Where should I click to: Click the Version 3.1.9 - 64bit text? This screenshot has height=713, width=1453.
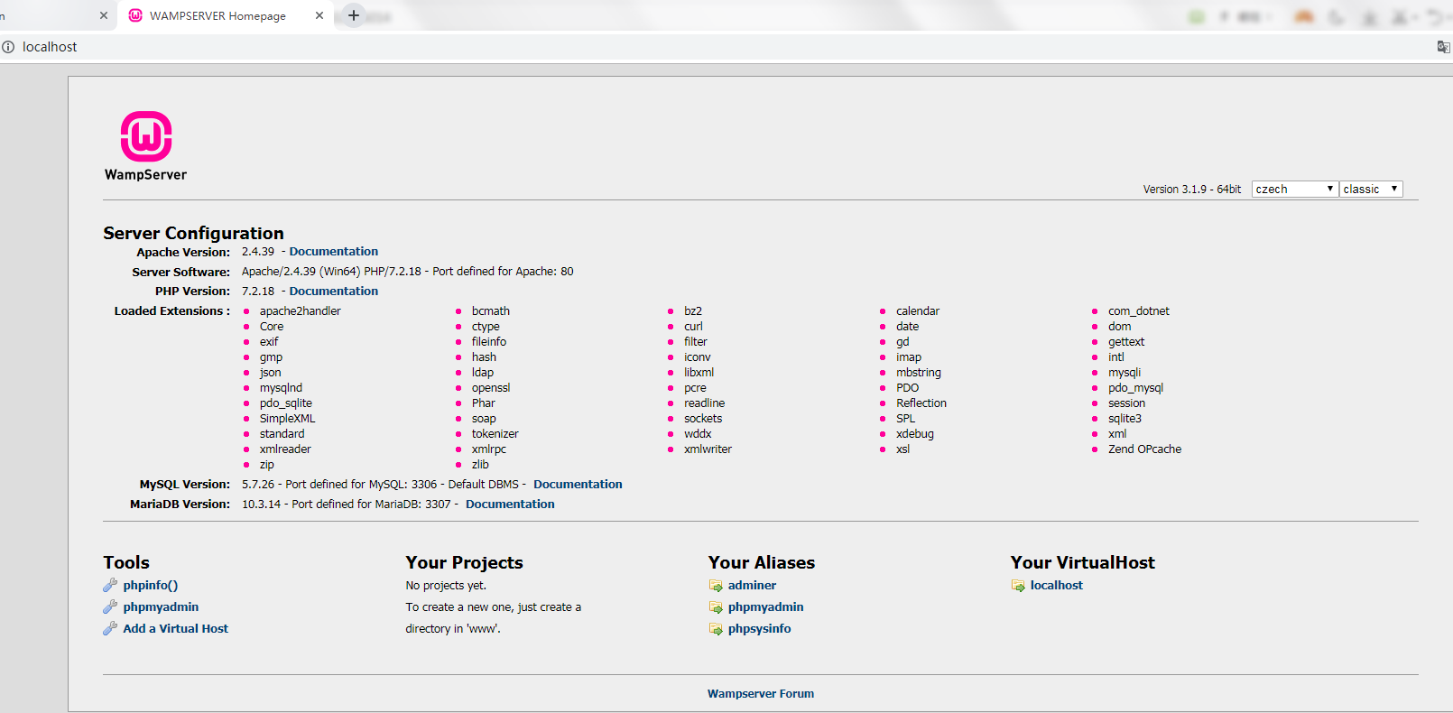tap(1192, 190)
